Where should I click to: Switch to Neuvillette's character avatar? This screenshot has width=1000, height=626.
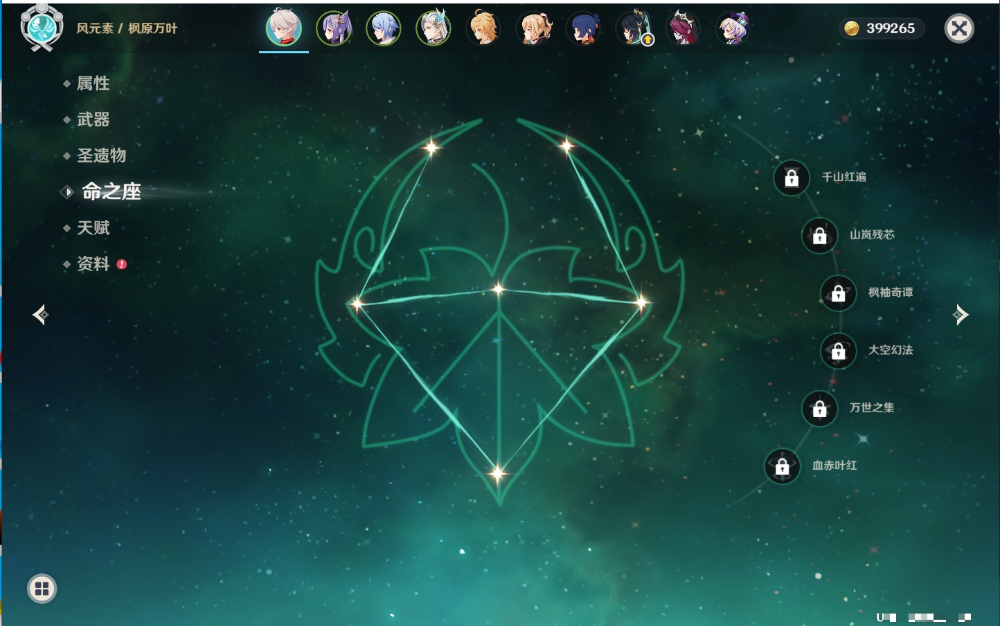click(434, 29)
